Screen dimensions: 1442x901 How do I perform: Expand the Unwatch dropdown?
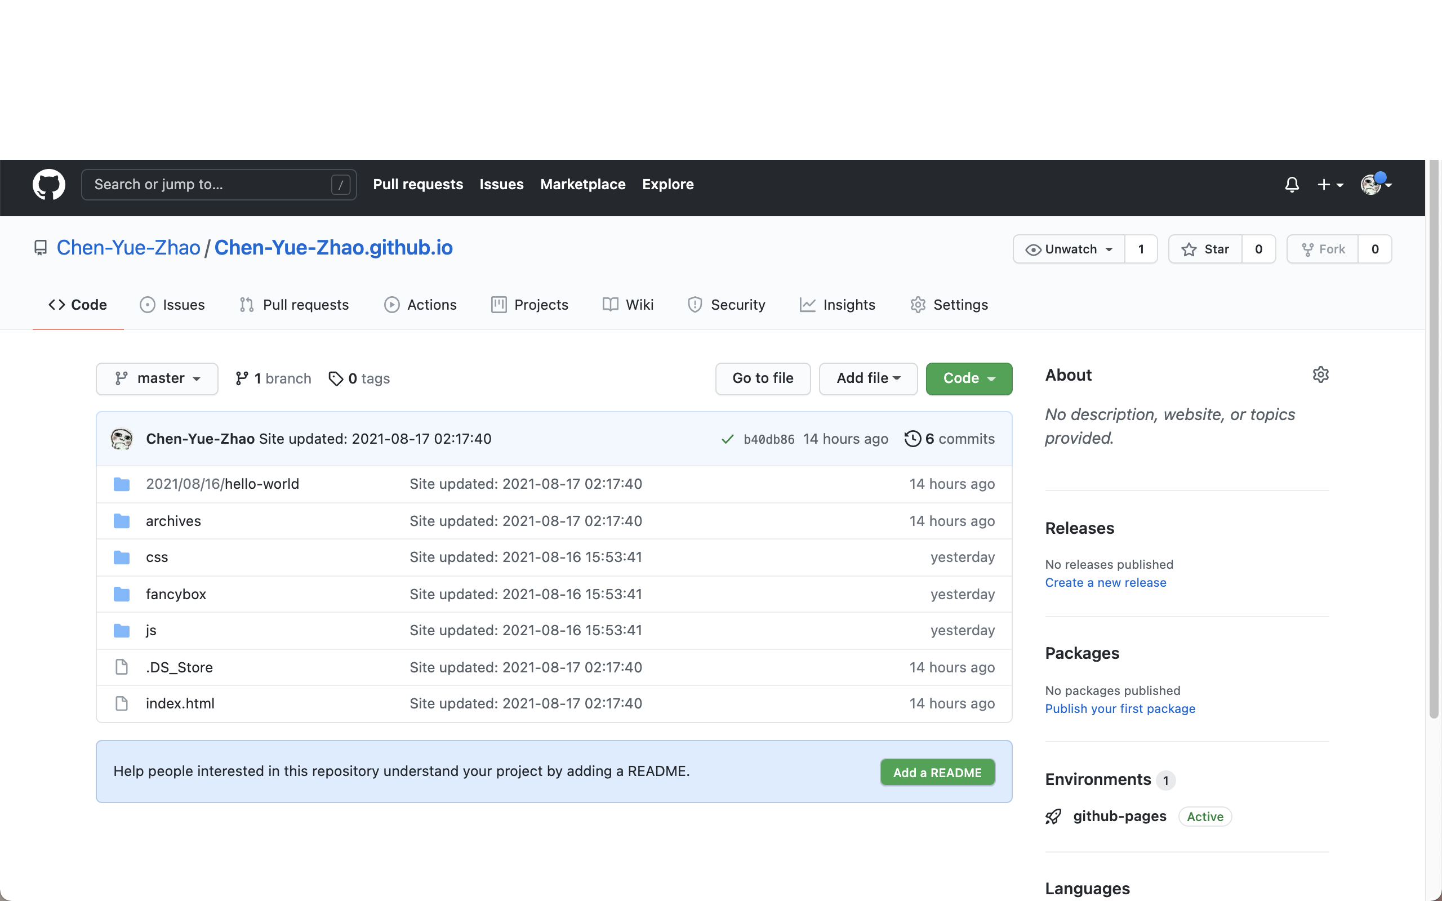click(x=1069, y=249)
